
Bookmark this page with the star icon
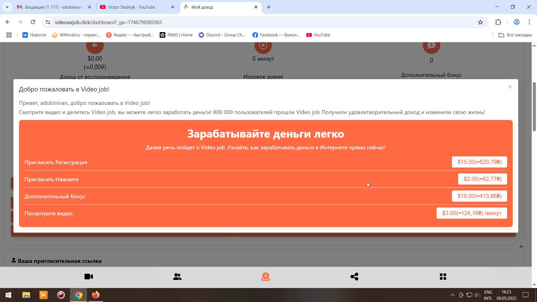coord(480,22)
